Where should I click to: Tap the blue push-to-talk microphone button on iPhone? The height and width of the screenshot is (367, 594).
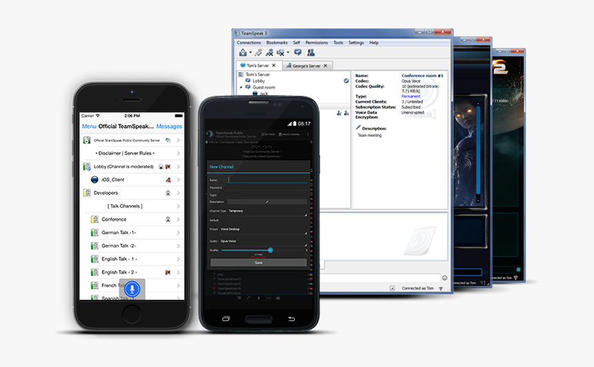[132, 289]
